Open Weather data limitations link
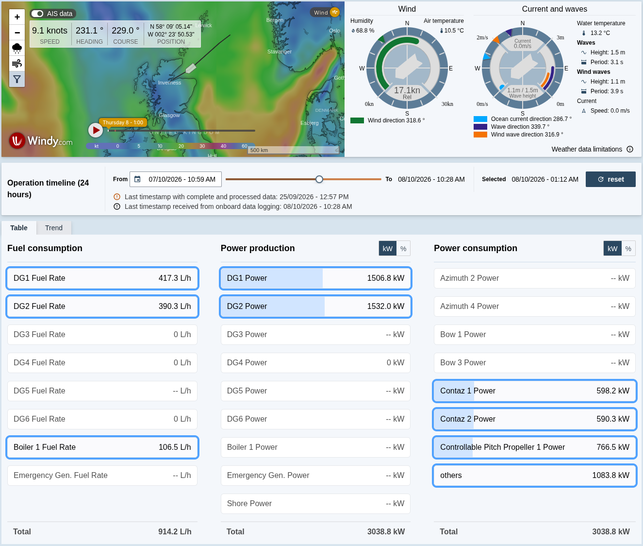The image size is (643, 546). 587,149
